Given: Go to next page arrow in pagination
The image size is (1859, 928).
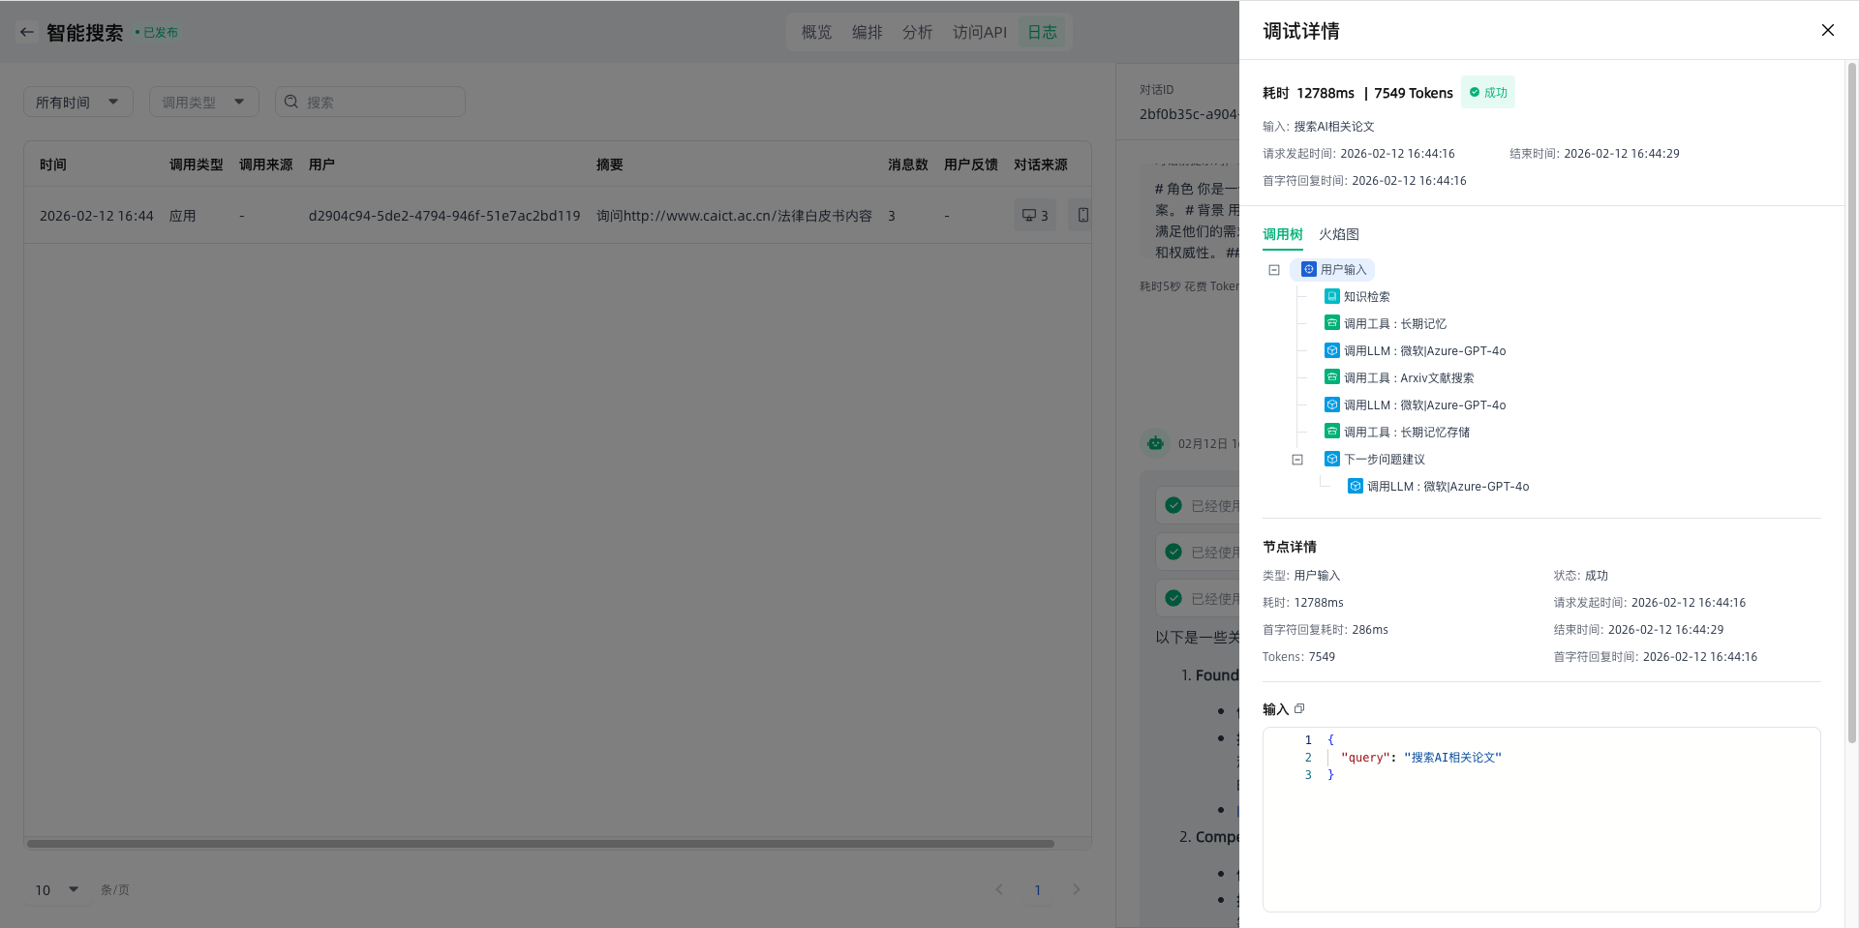Looking at the screenshot, I should 1076,889.
